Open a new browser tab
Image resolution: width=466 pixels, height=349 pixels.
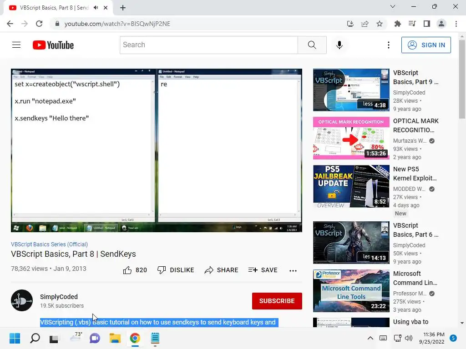click(123, 8)
